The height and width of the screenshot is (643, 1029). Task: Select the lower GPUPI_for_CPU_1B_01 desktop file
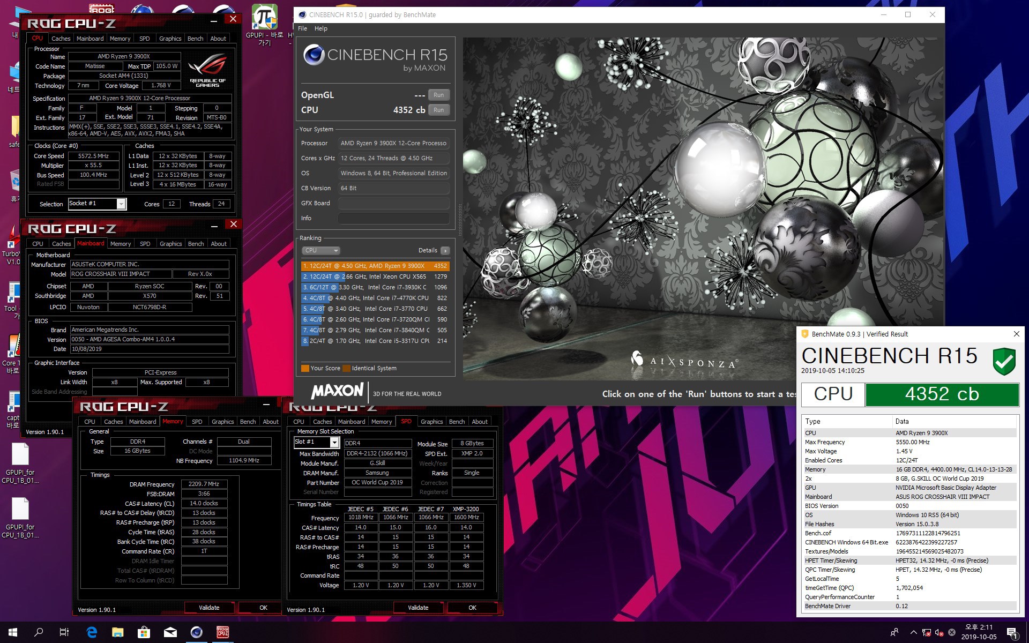pos(20,518)
